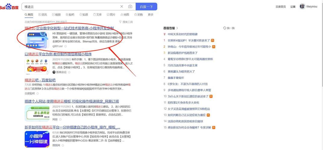Click the Weiyinlou username
The width and height of the screenshot is (323, 150).
pyautogui.click(x=312, y=7)
